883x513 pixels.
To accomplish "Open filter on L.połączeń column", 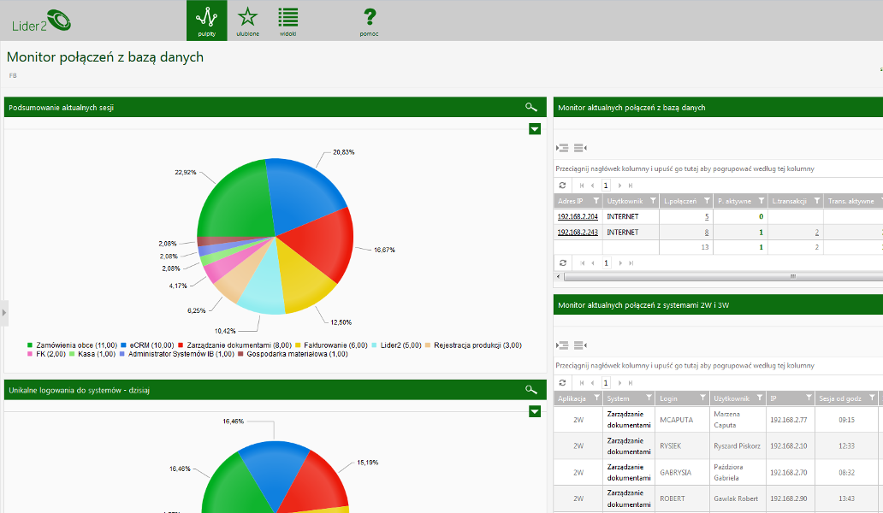I will pos(707,201).
